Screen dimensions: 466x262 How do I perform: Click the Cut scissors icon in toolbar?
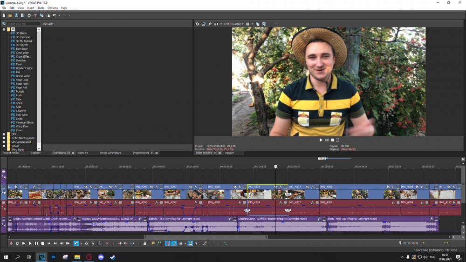(x=35, y=15)
